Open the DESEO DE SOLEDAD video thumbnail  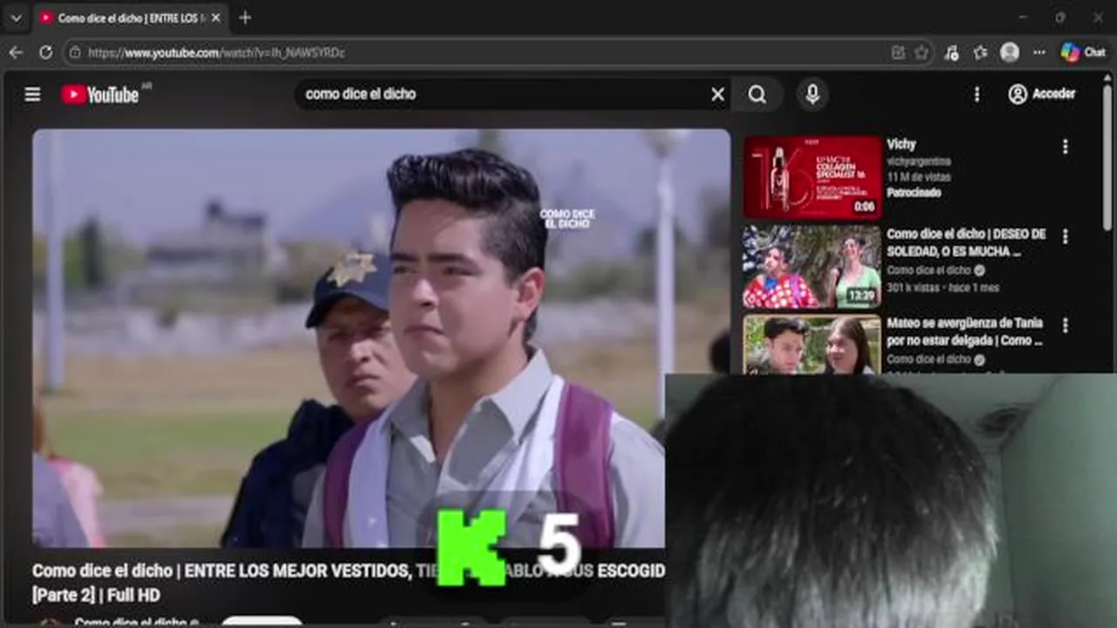(812, 267)
